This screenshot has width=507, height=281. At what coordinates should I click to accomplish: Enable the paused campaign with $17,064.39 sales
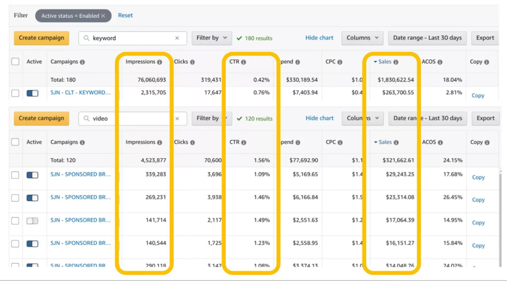coord(32,220)
